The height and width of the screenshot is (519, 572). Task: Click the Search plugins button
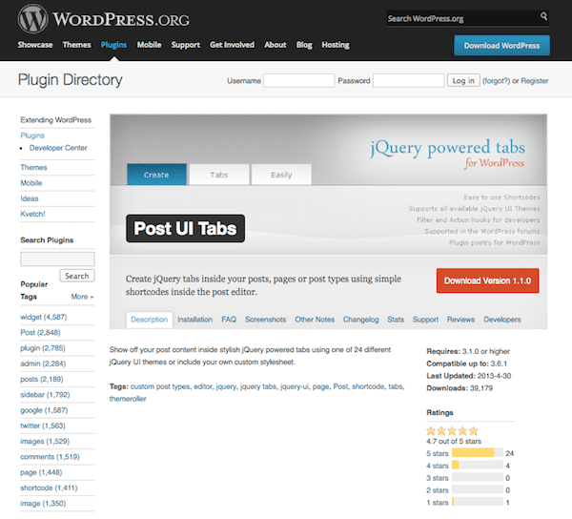click(77, 276)
